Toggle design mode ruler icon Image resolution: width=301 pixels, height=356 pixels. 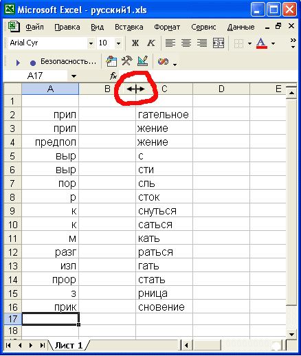coord(142,61)
